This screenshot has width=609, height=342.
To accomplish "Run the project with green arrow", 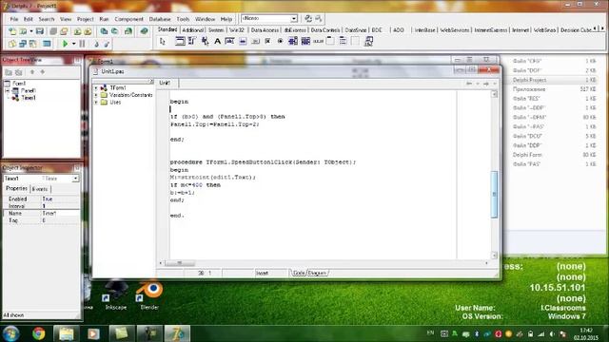I will click(x=65, y=44).
